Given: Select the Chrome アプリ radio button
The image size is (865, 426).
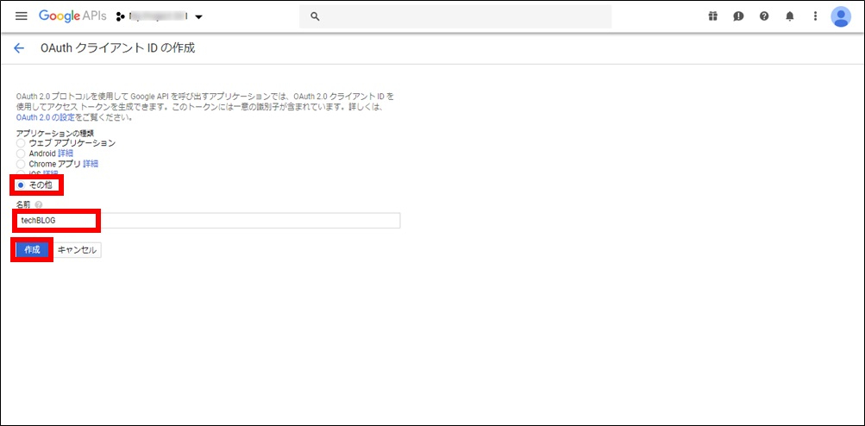Looking at the screenshot, I should (21, 164).
